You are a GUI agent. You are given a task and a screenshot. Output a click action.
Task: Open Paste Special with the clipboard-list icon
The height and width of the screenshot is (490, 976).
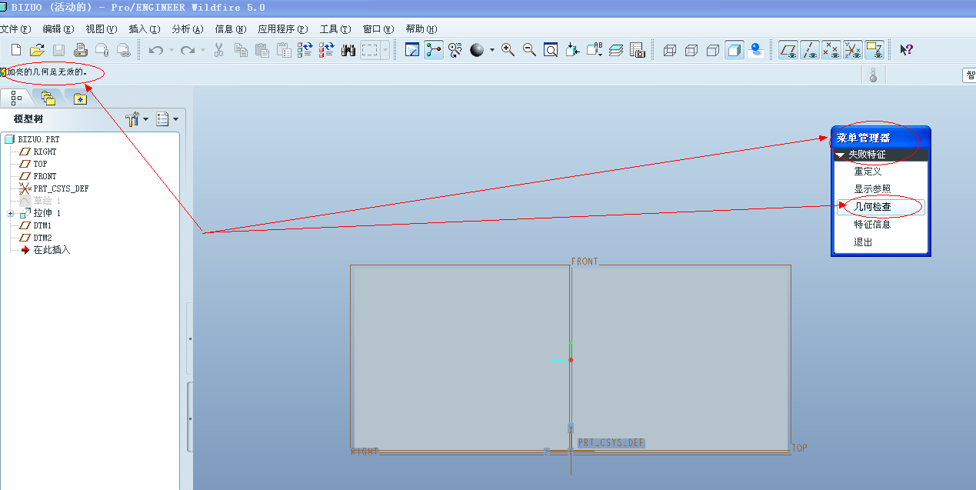[x=284, y=50]
